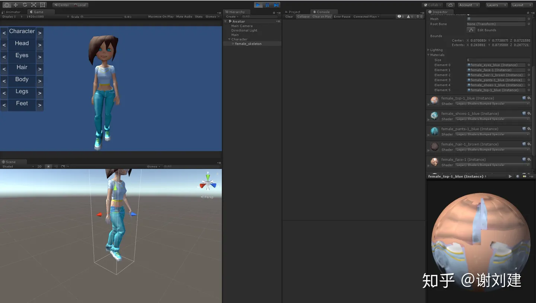Open shader dropdown for female_hair-1_brown
This screenshot has height=303, width=536.
tap(492, 150)
